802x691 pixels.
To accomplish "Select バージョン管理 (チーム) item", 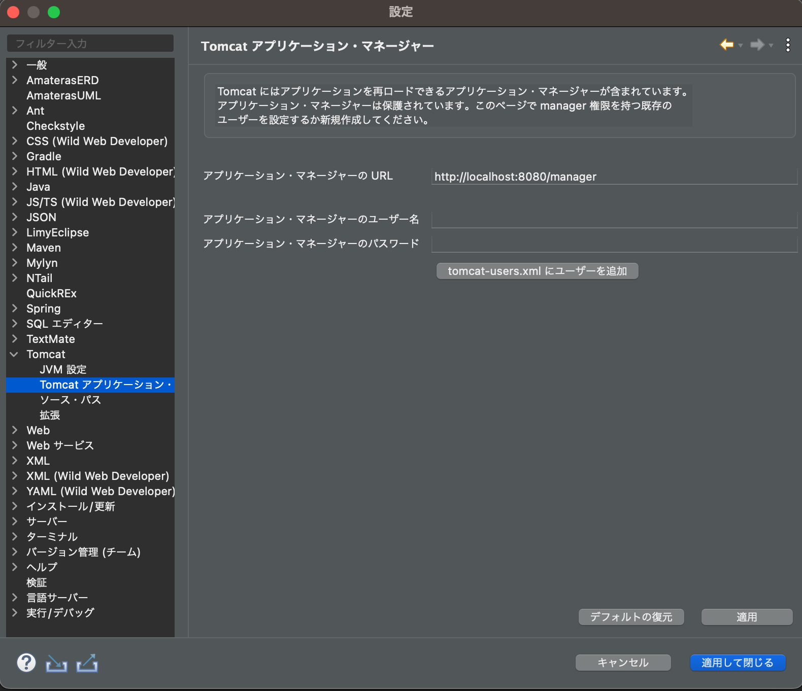I will click(83, 552).
